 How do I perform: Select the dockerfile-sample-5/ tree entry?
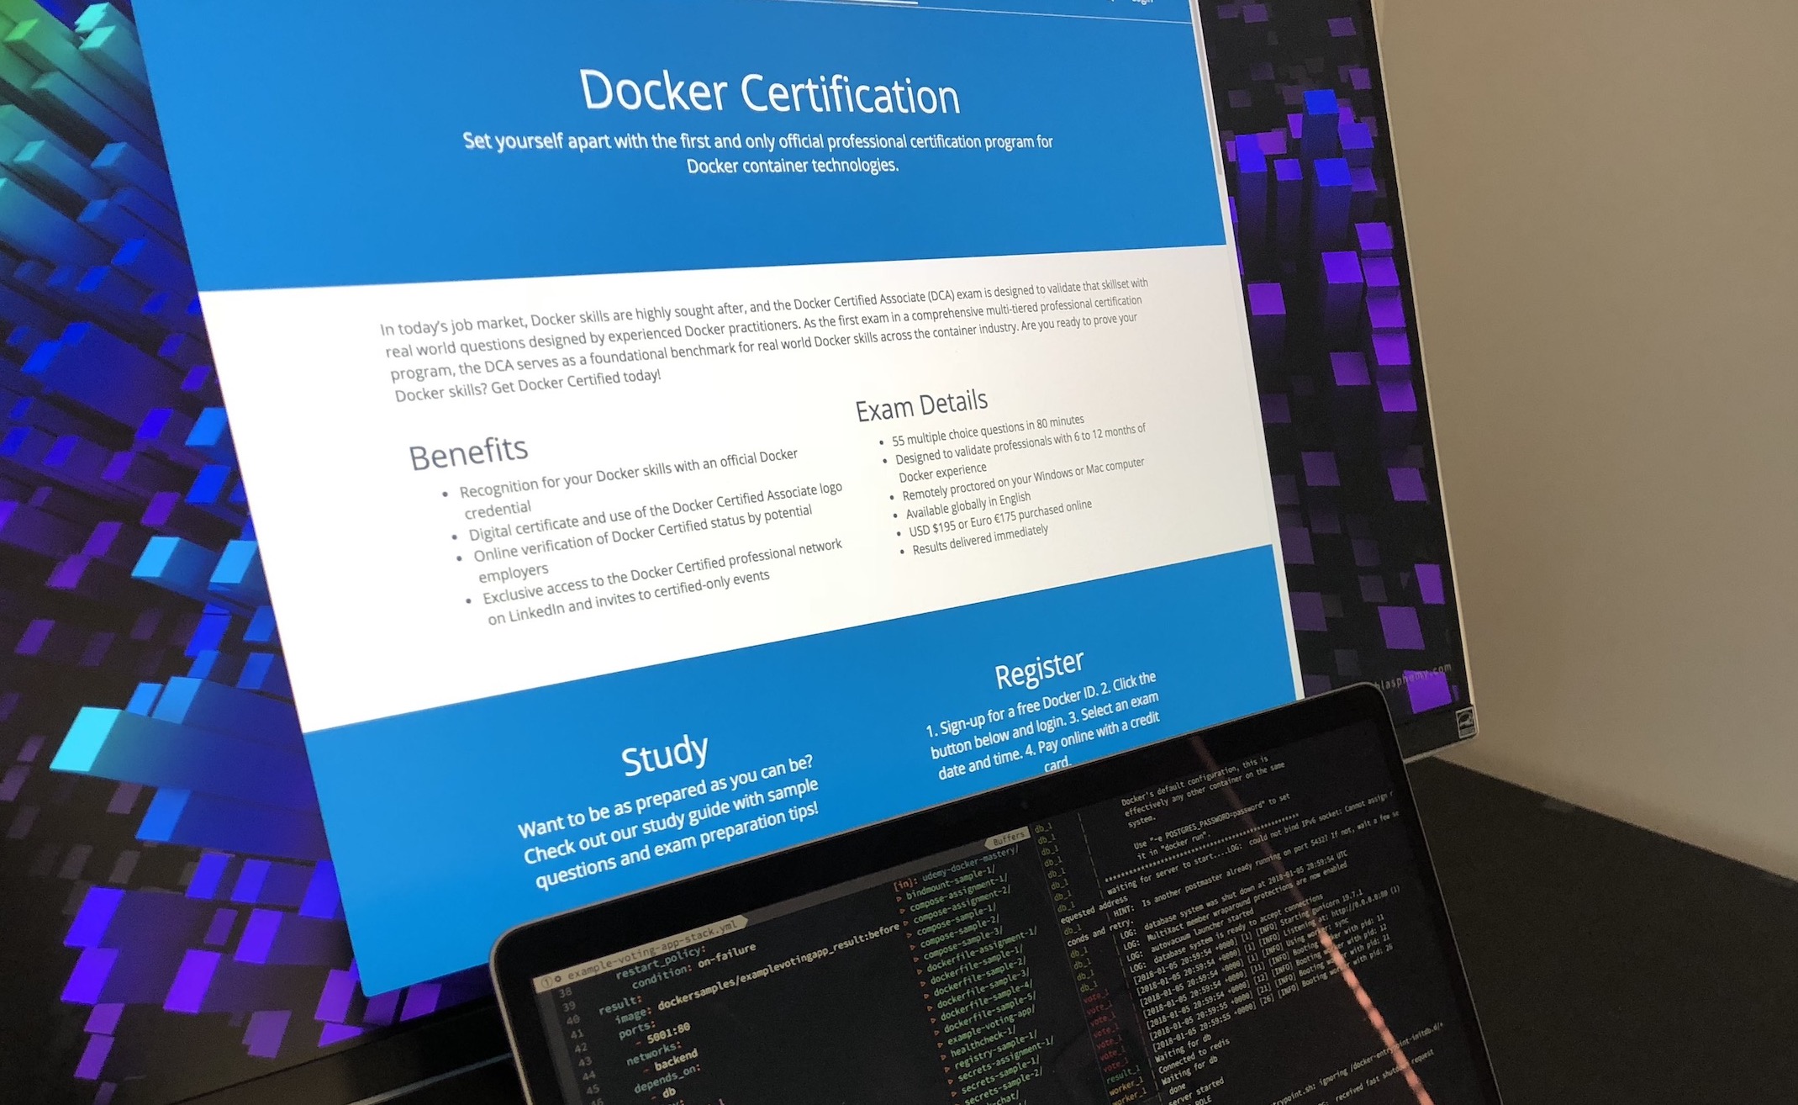(x=990, y=1013)
